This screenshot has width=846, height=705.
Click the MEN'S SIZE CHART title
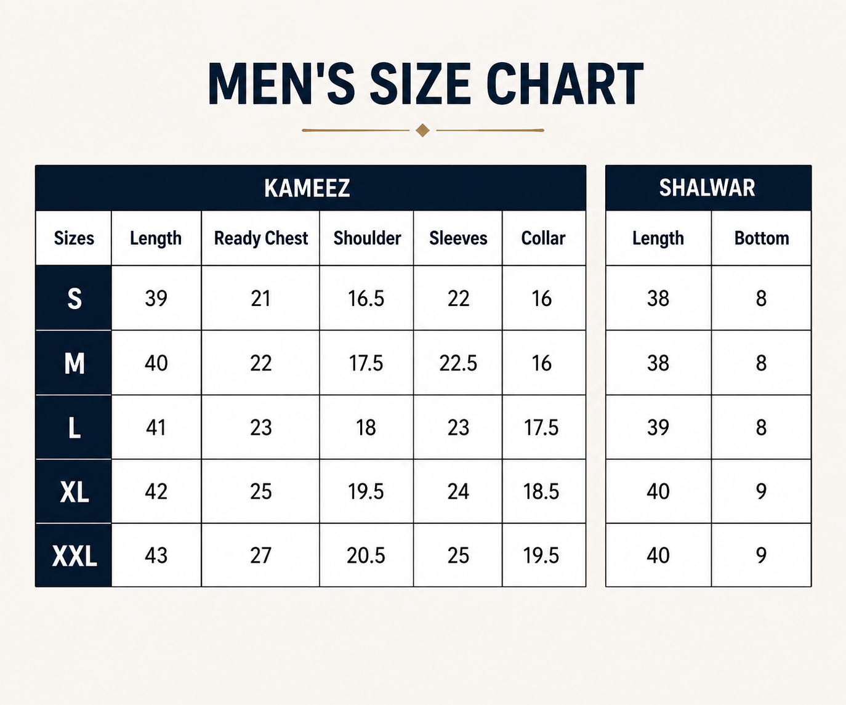(x=425, y=84)
